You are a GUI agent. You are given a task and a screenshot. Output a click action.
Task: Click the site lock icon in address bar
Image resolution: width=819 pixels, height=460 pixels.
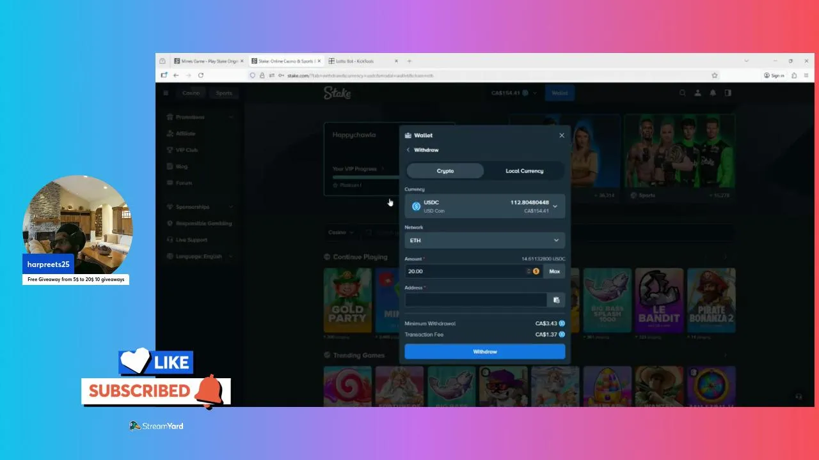point(262,75)
